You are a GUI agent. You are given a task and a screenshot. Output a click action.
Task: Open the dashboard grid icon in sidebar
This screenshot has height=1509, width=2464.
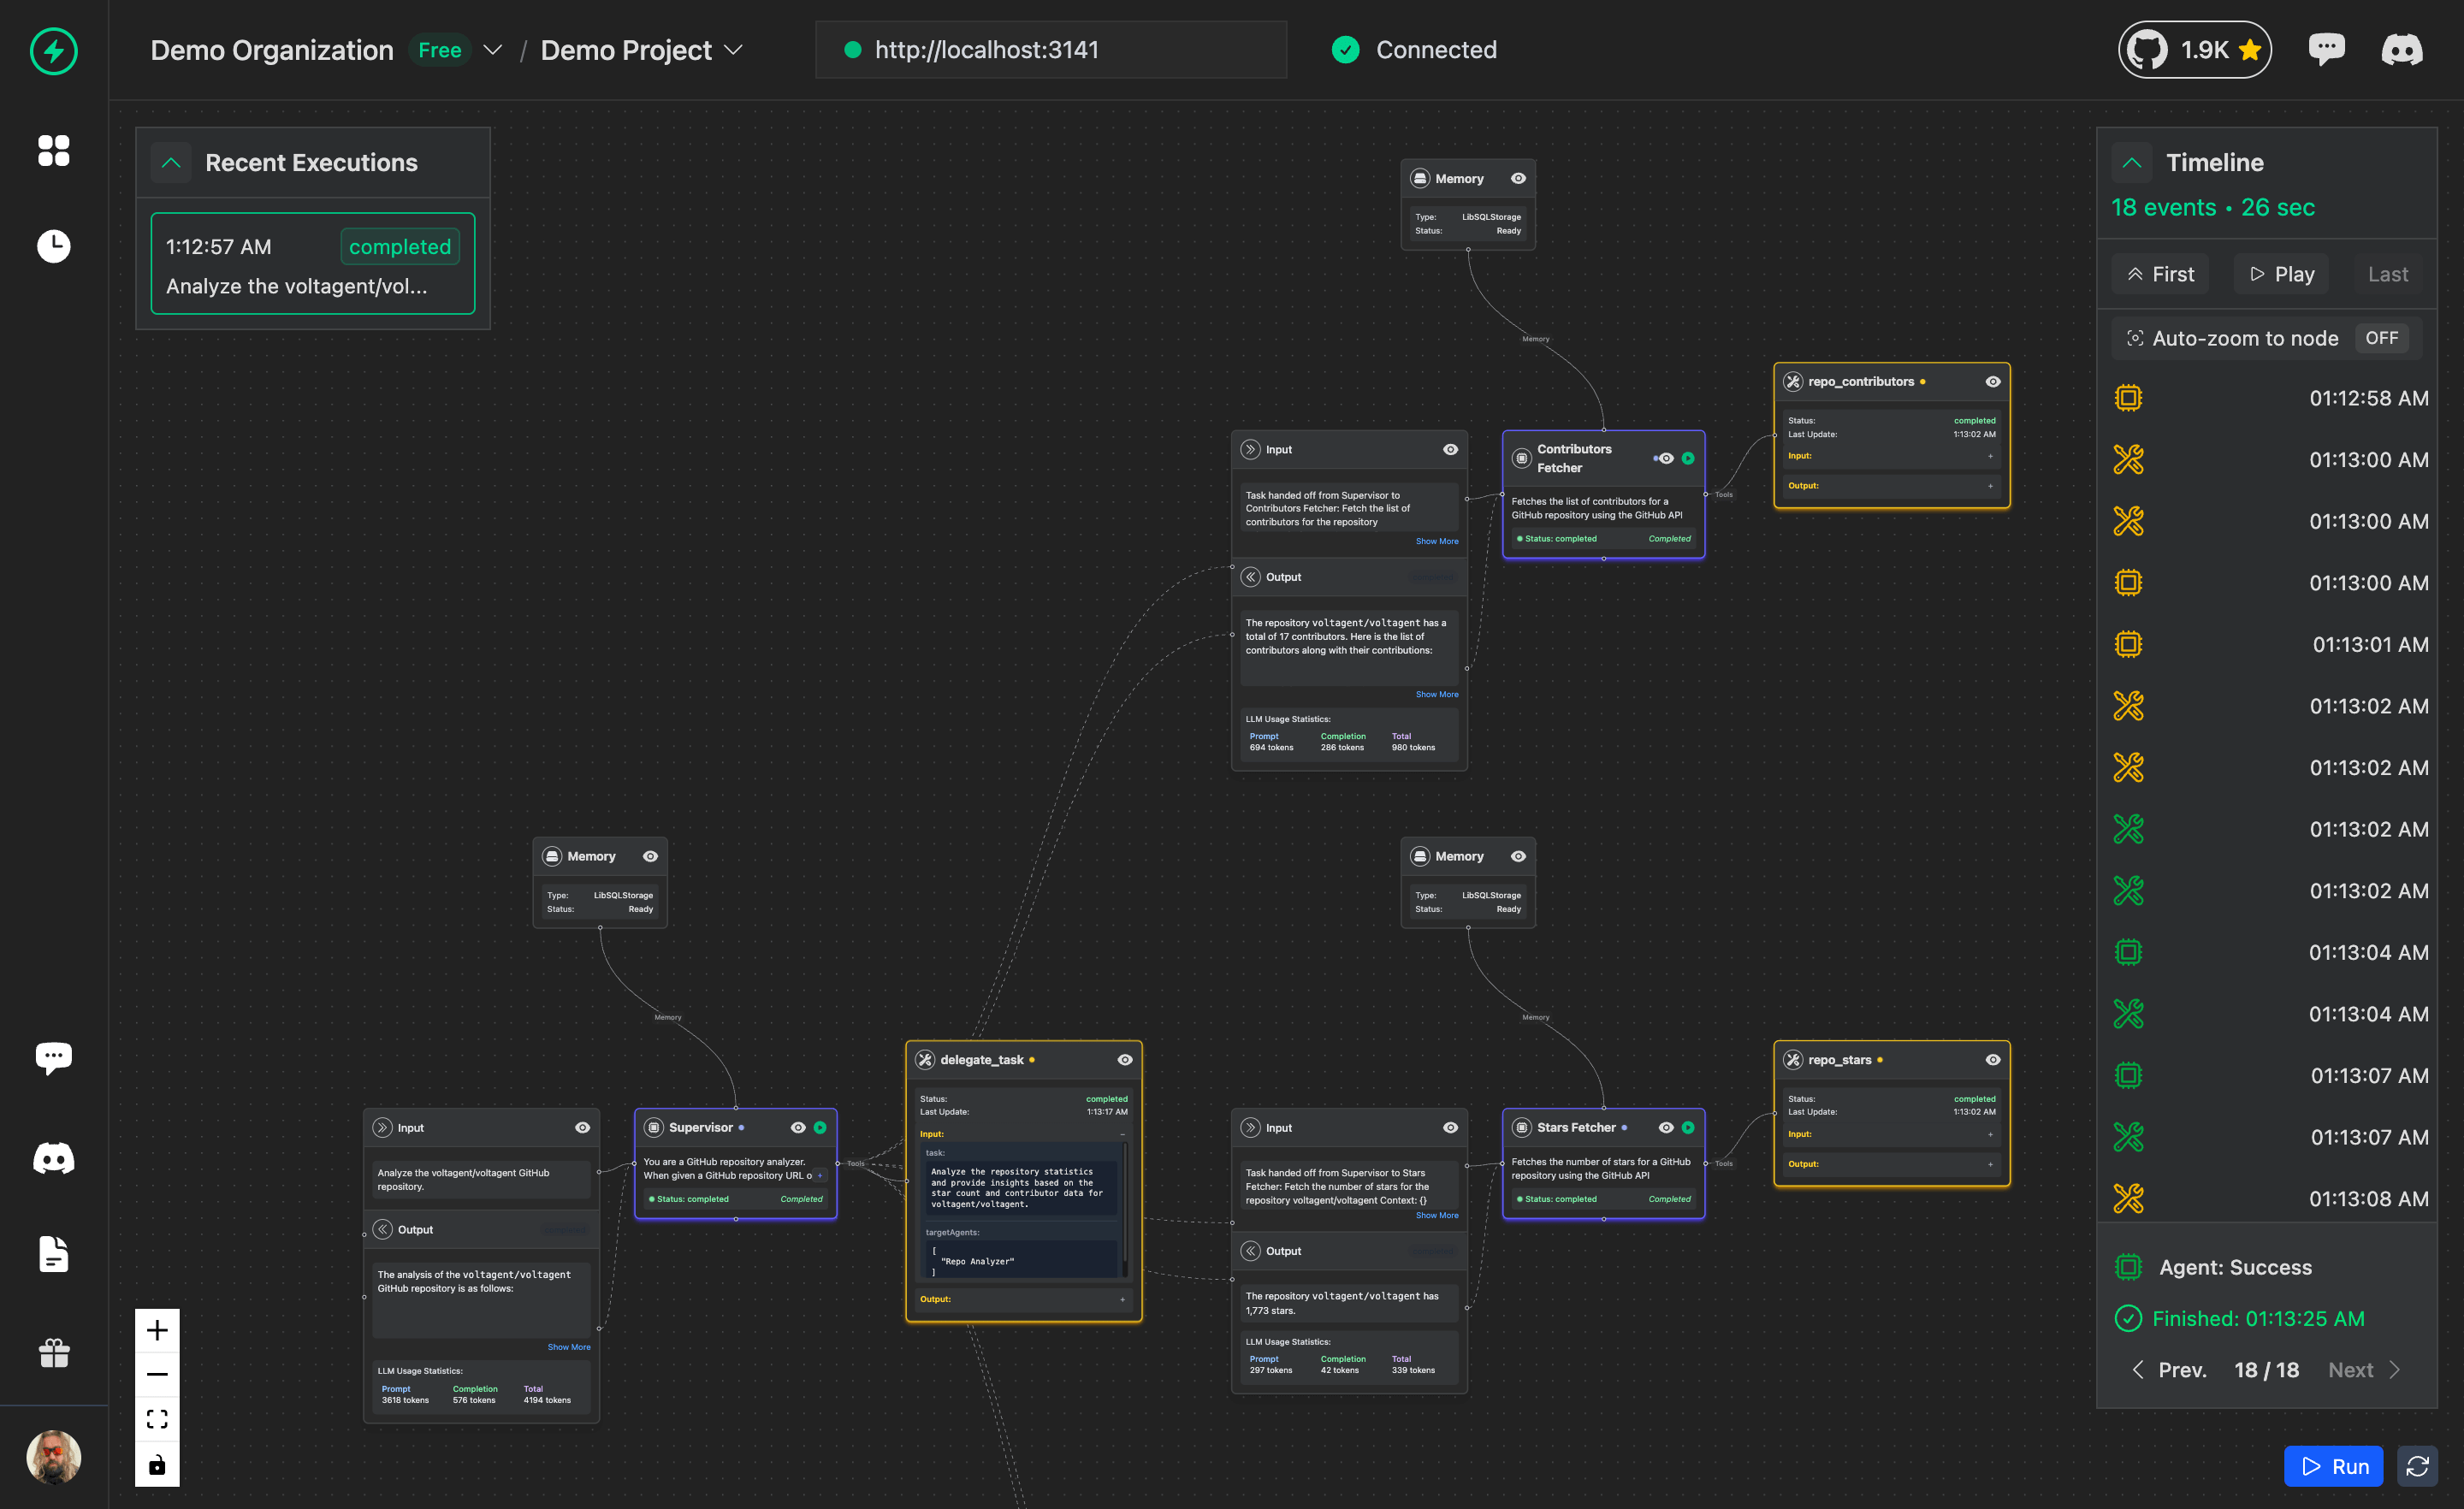pyautogui.click(x=54, y=150)
